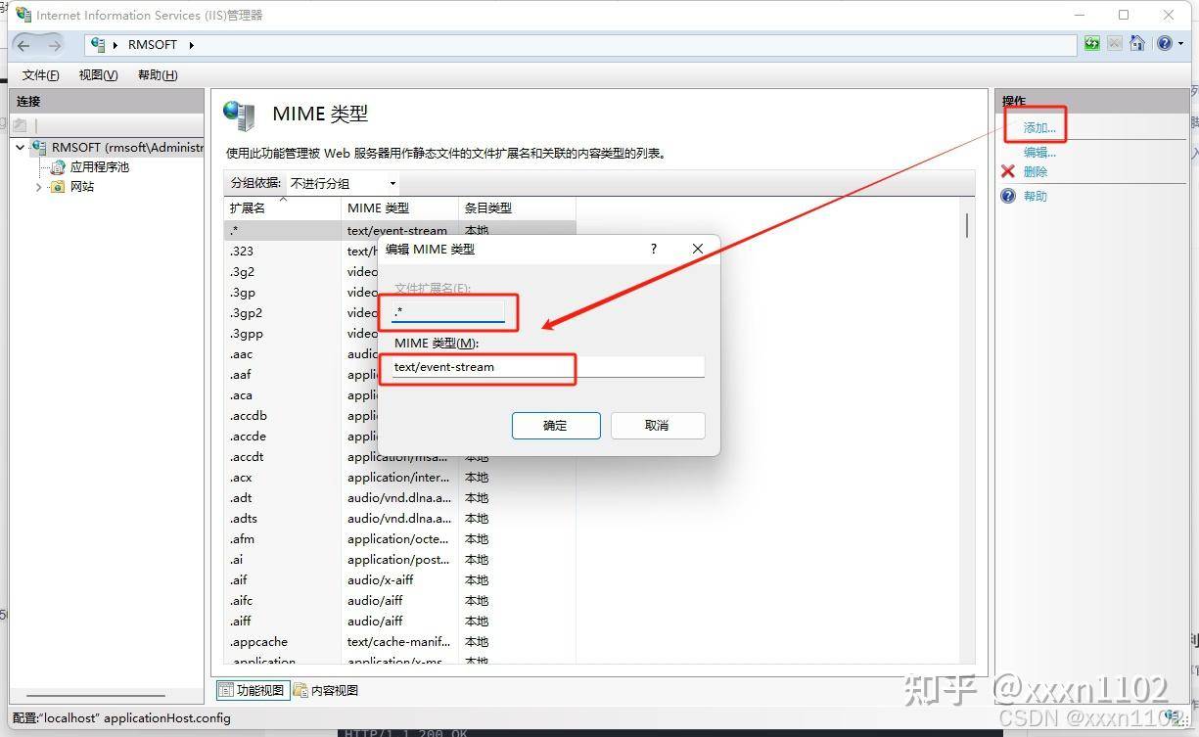The width and height of the screenshot is (1199, 737).
Task: Click the connections pane toolbar icon
Action: (x=21, y=125)
